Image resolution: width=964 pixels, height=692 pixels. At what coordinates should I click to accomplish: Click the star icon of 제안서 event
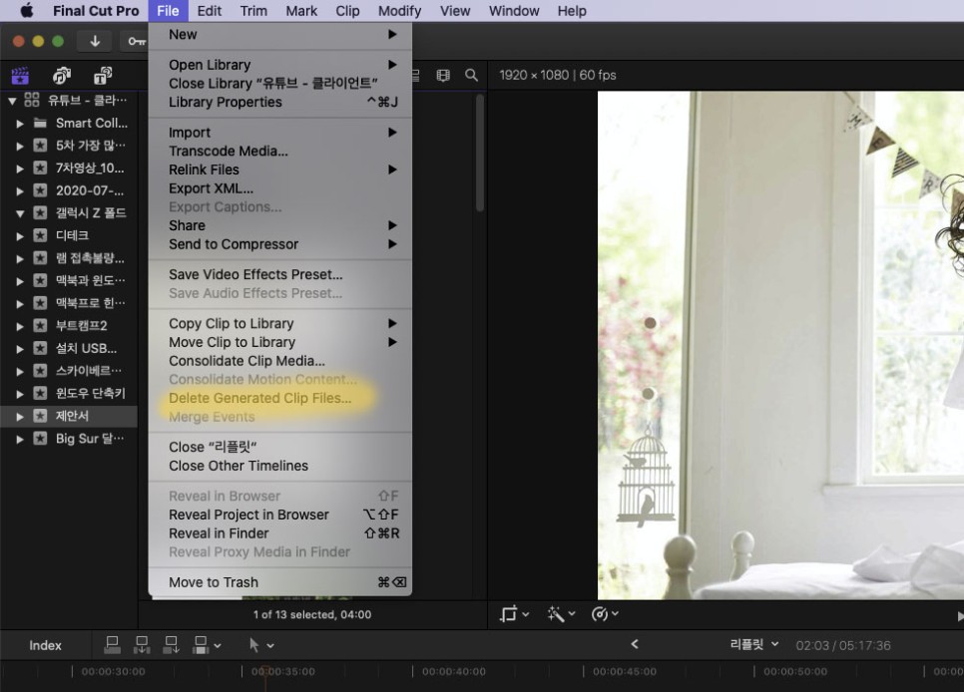[x=40, y=416]
